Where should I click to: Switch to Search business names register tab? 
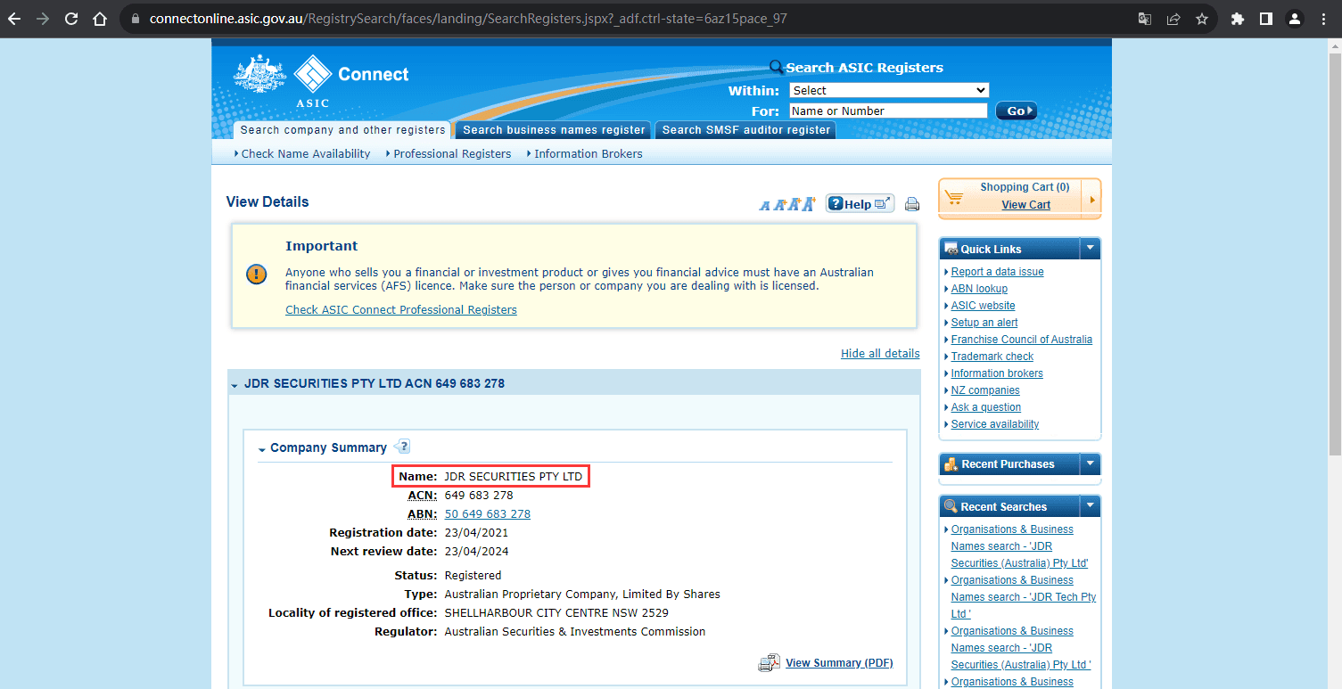pyautogui.click(x=554, y=130)
